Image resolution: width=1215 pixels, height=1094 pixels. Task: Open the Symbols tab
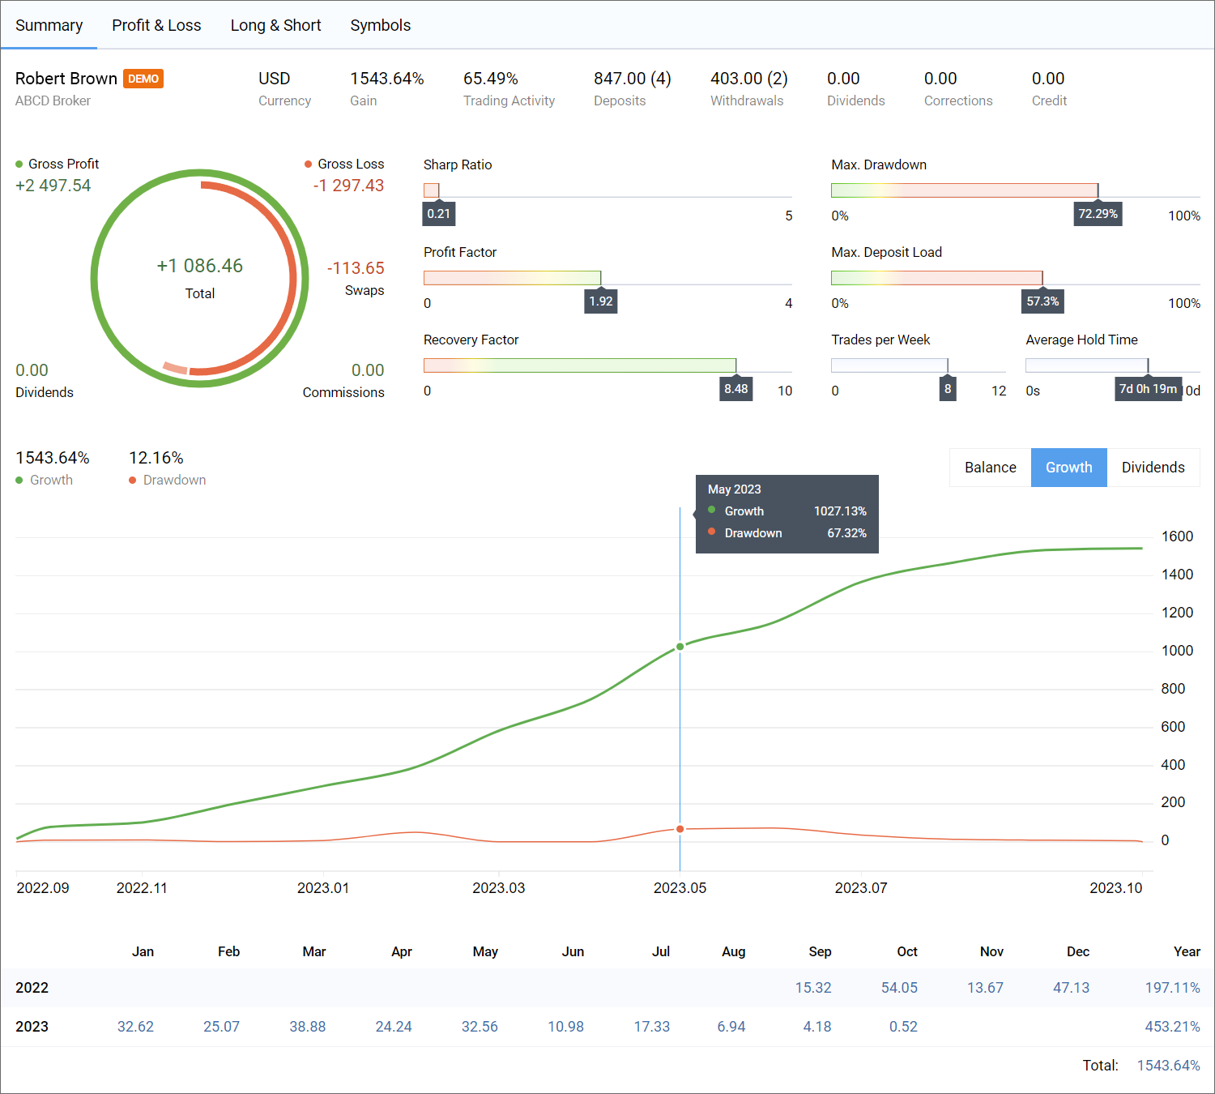pyautogui.click(x=380, y=25)
